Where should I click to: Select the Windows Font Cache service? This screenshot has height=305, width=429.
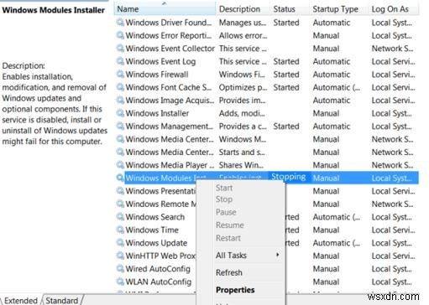[x=168, y=87]
